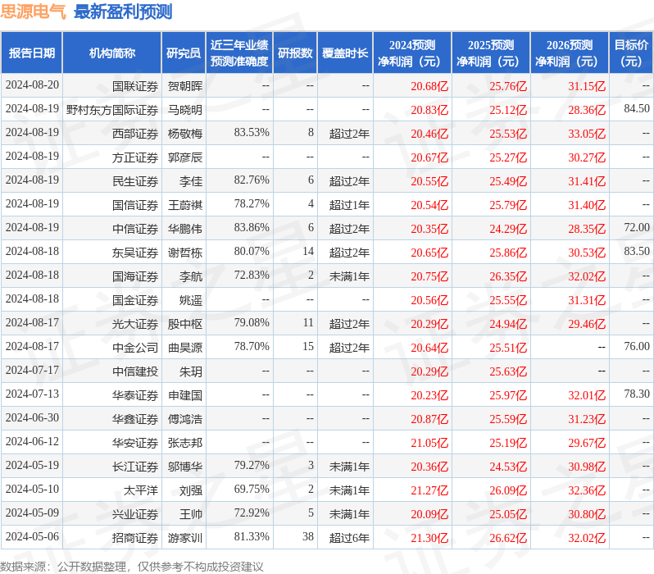Screen dimensions: 654x574
Task: Click the 84.50 target price cell
Action: point(636,109)
